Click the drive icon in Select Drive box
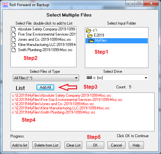The height and width of the screenshot is (154, 161). [x=89, y=78]
